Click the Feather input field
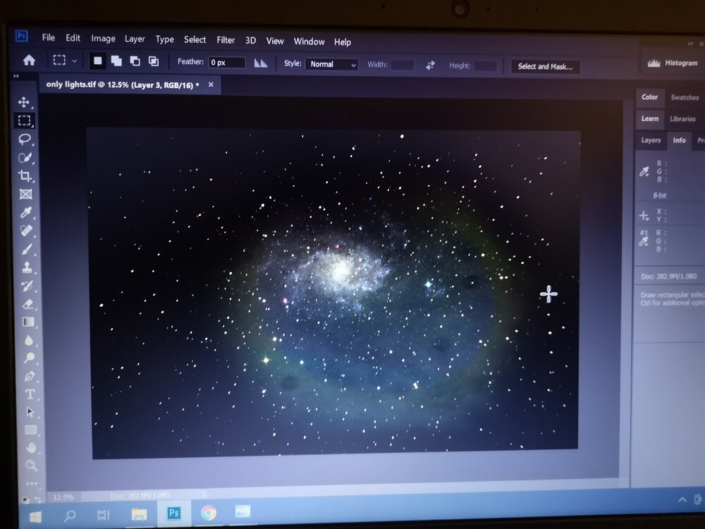Image resolution: width=705 pixels, height=529 pixels. click(226, 63)
